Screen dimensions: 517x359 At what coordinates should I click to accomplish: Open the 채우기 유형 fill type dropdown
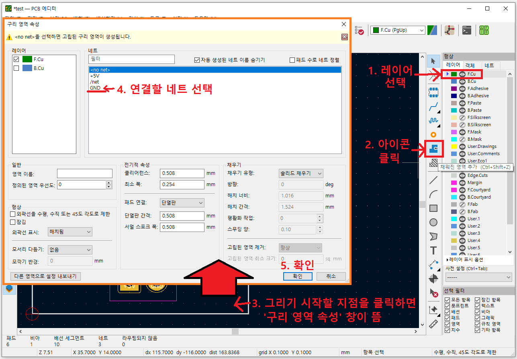tap(301, 173)
